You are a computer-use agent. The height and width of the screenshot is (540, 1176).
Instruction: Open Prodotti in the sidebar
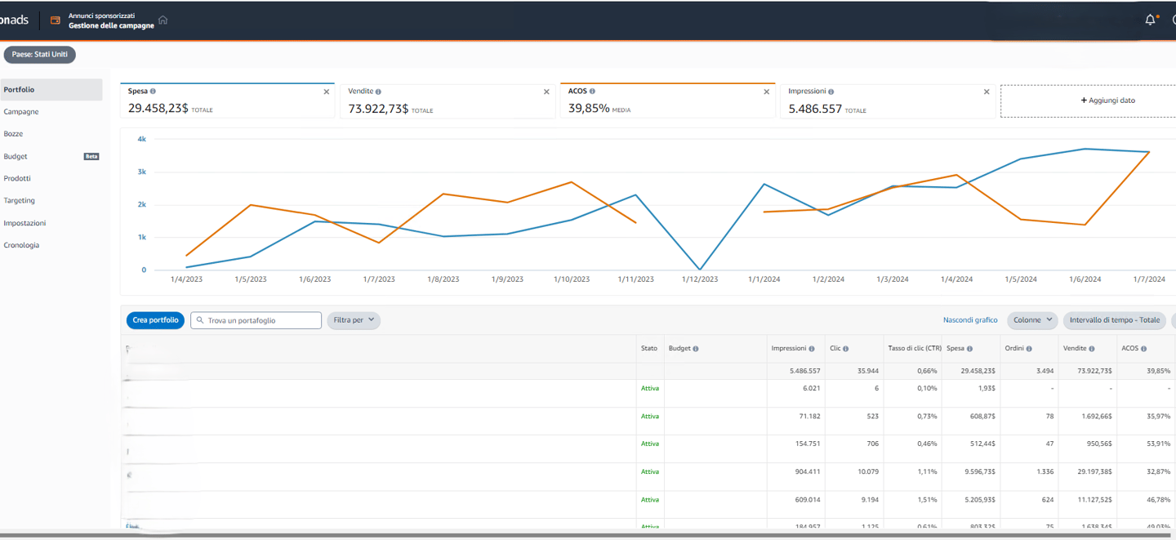click(17, 178)
